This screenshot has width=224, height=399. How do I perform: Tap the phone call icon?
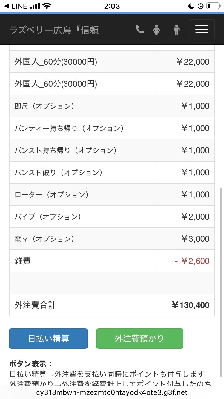coord(140,29)
